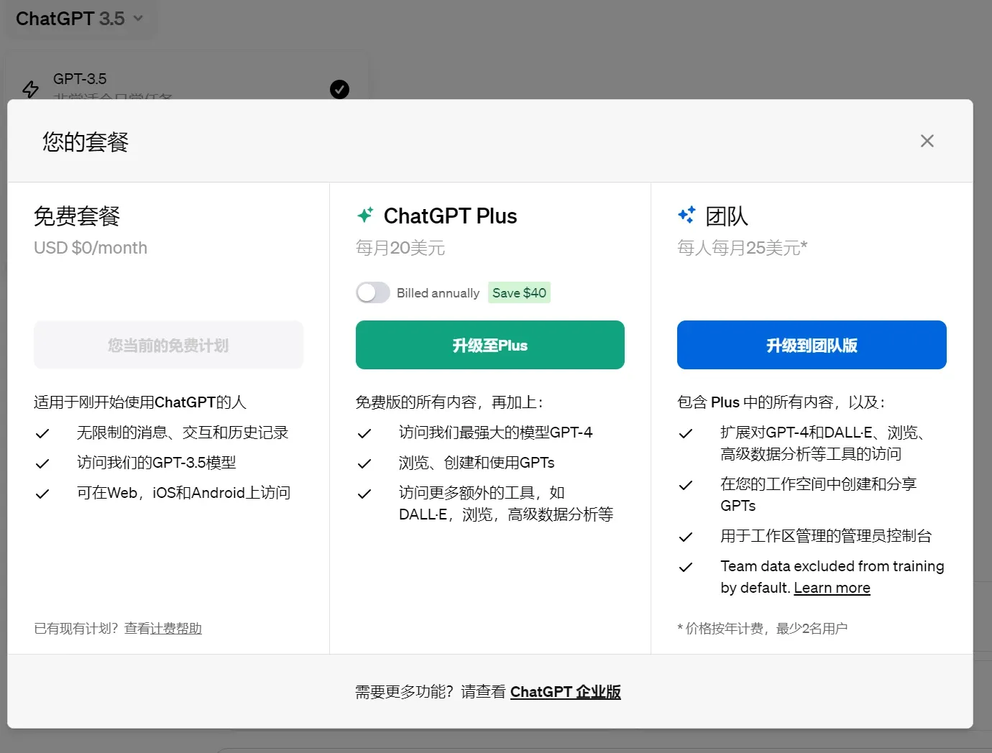Click the green sparkle icon beside ChatGPT Plus
The height and width of the screenshot is (753, 992).
[365, 215]
